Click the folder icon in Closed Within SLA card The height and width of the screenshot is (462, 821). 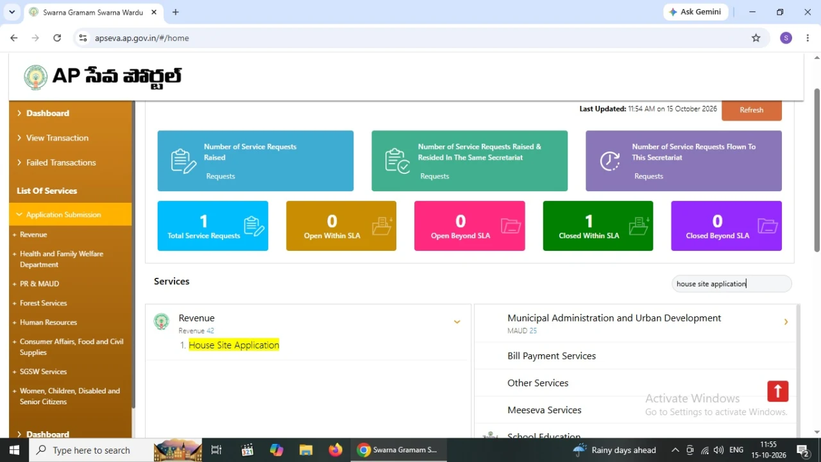pos(639,226)
